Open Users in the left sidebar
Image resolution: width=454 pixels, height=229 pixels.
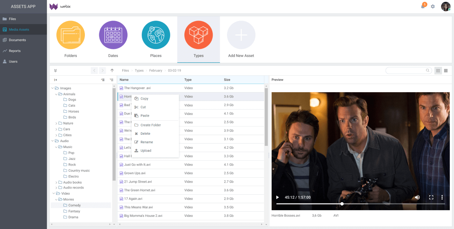(x=23, y=61)
